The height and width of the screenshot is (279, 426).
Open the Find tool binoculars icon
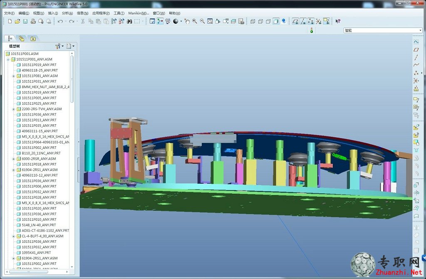pyautogui.click(x=129, y=21)
